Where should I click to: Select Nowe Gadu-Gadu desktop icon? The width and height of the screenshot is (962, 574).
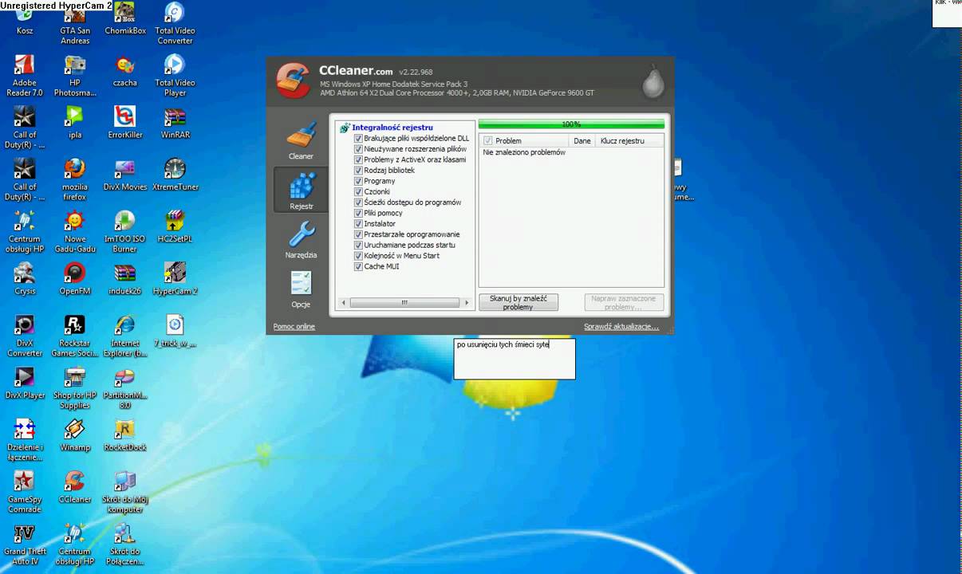(x=75, y=231)
